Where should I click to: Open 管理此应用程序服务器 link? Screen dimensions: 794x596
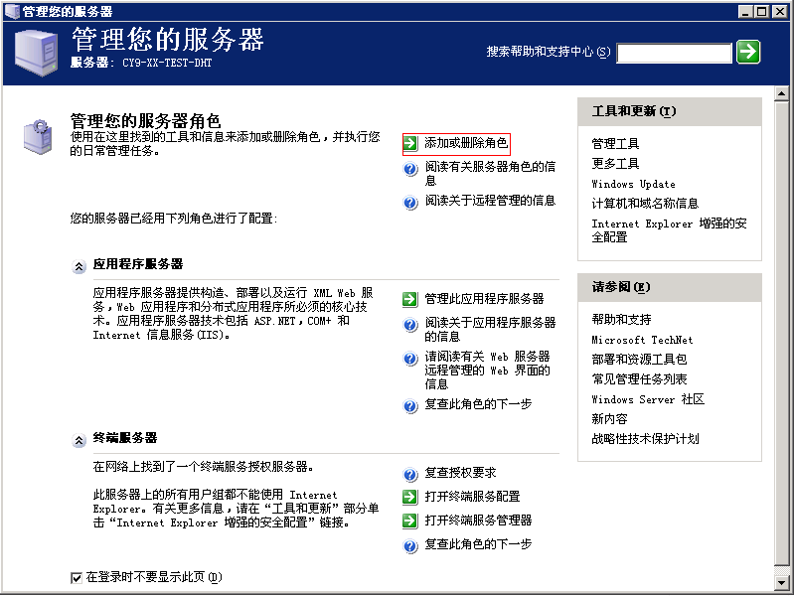[x=484, y=299]
